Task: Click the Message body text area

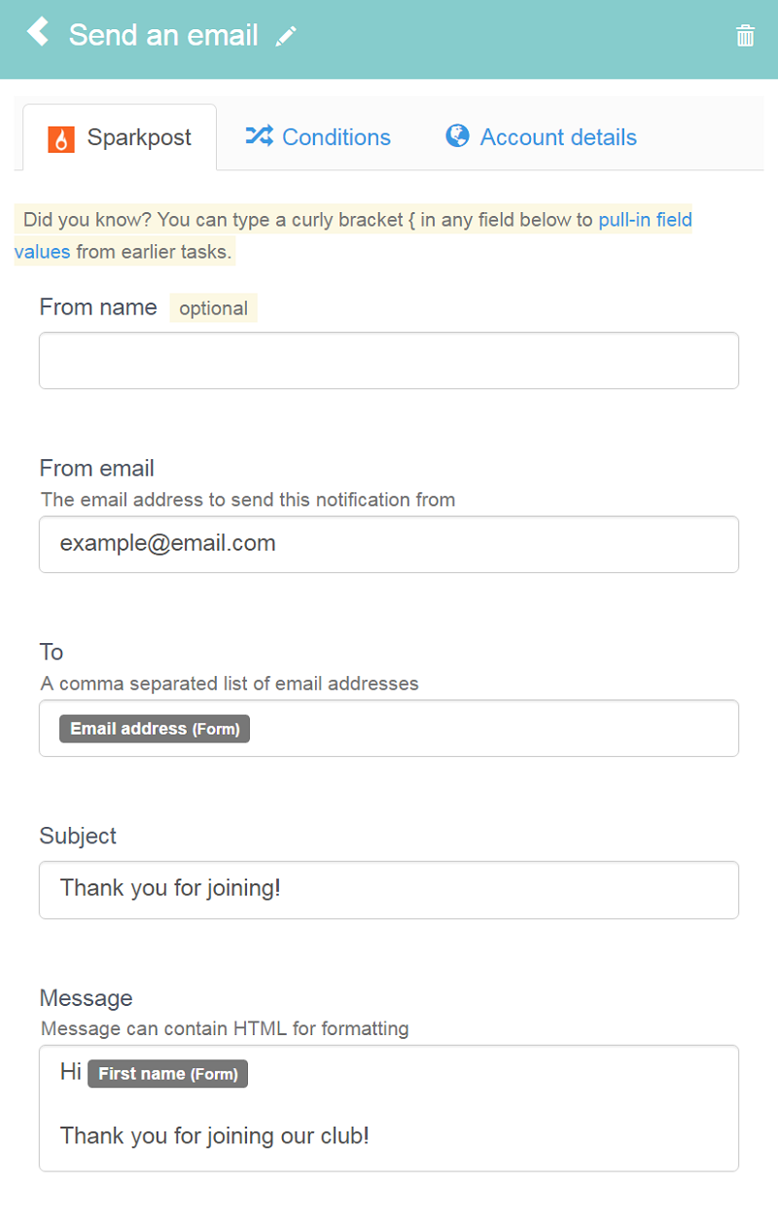Action: 389,1108
